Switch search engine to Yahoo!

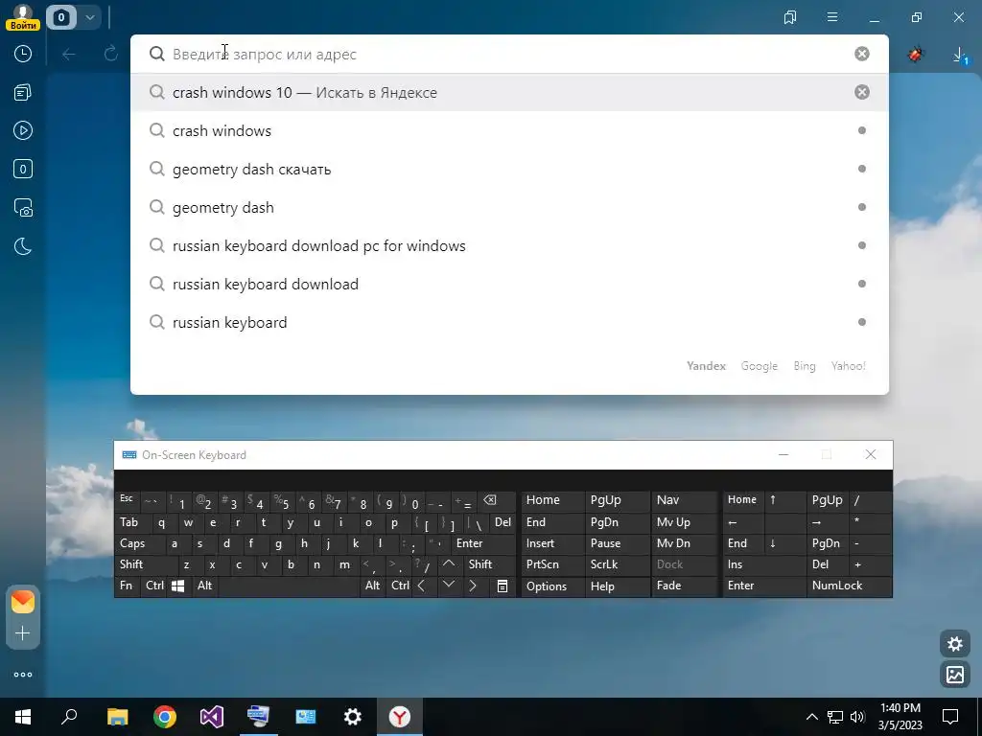tap(848, 366)
